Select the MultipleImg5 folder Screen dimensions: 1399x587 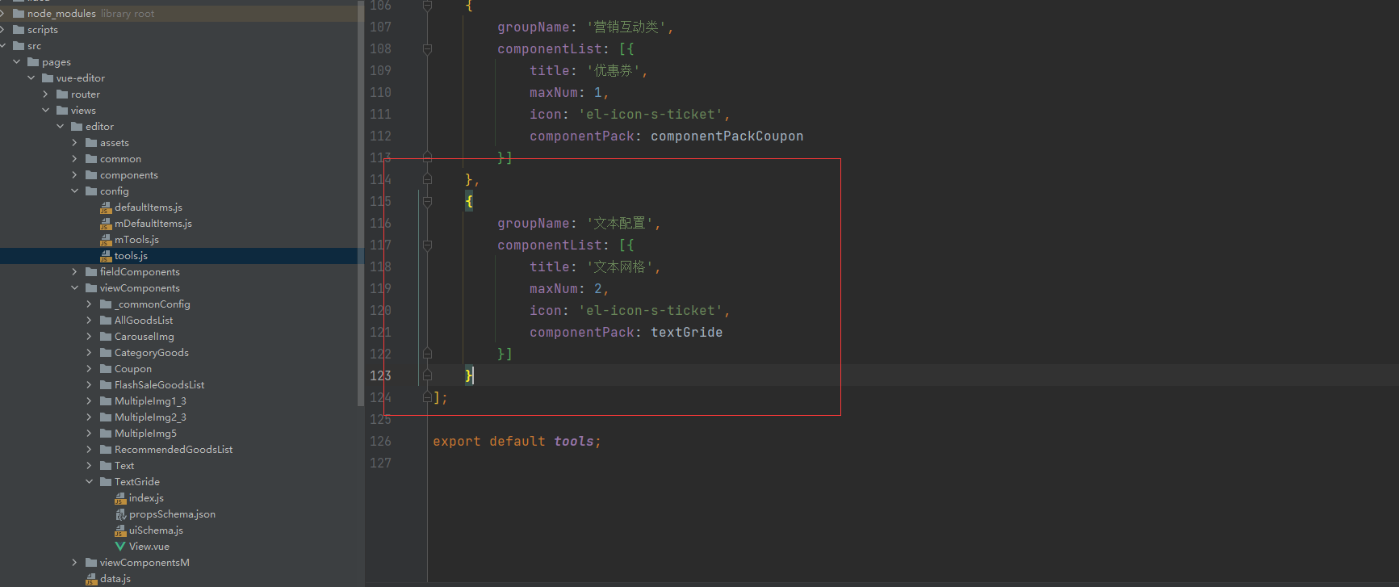pos(145,434)
